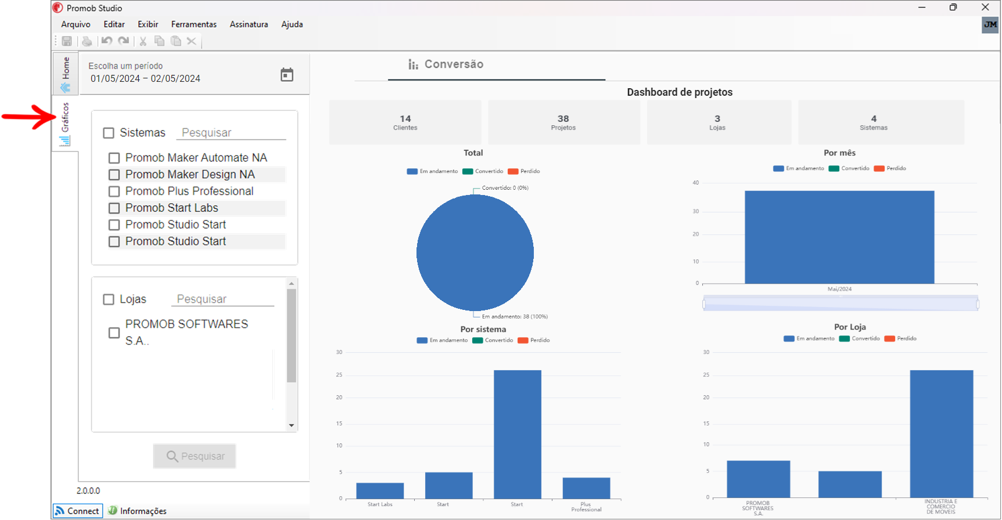Open the Arquivo menu
Viewport: 1002px width, 520px height.
tap(76, 24)
